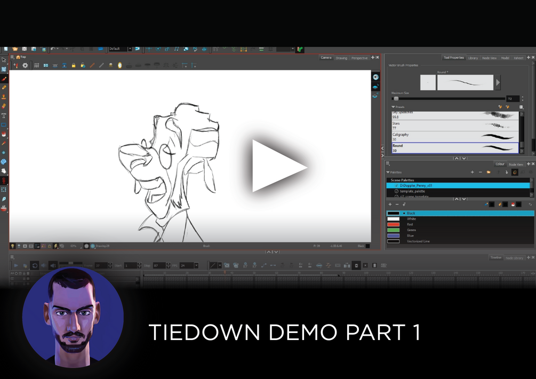Viewport: 536px width, 379px height.
Task: Toggle light table bulb in status bar
Action: (13, 246)
